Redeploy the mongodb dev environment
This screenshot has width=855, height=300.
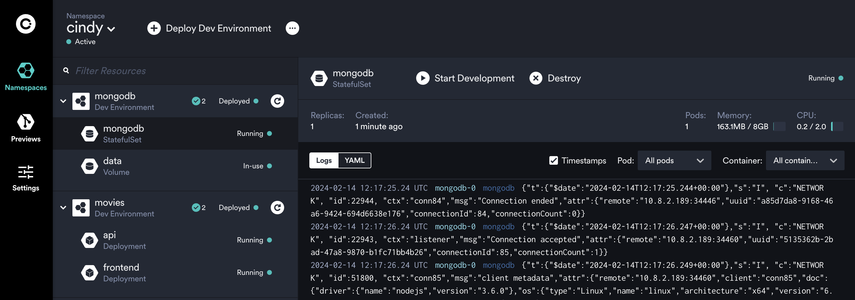click(x=277, y=101)
